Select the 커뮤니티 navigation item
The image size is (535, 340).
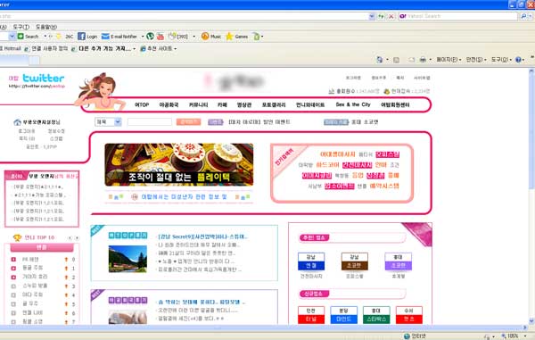pos(198,104)
